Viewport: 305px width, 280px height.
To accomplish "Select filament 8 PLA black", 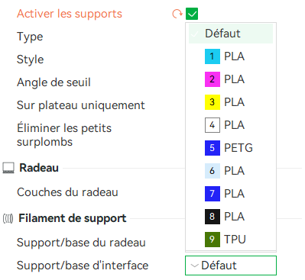I will [x=231, y=217].
